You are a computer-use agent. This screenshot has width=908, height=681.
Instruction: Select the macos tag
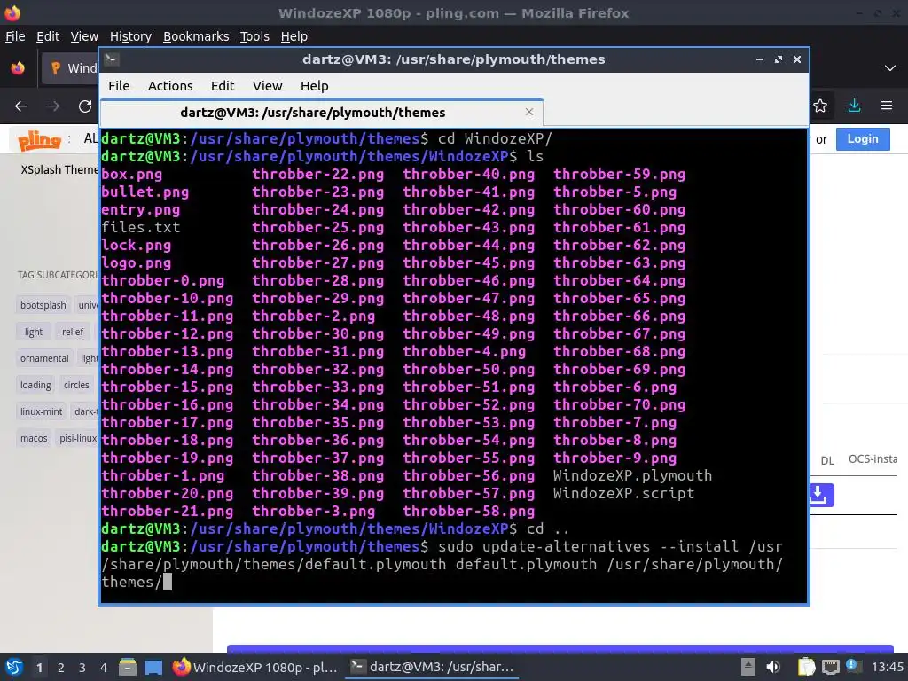point(34,438)
